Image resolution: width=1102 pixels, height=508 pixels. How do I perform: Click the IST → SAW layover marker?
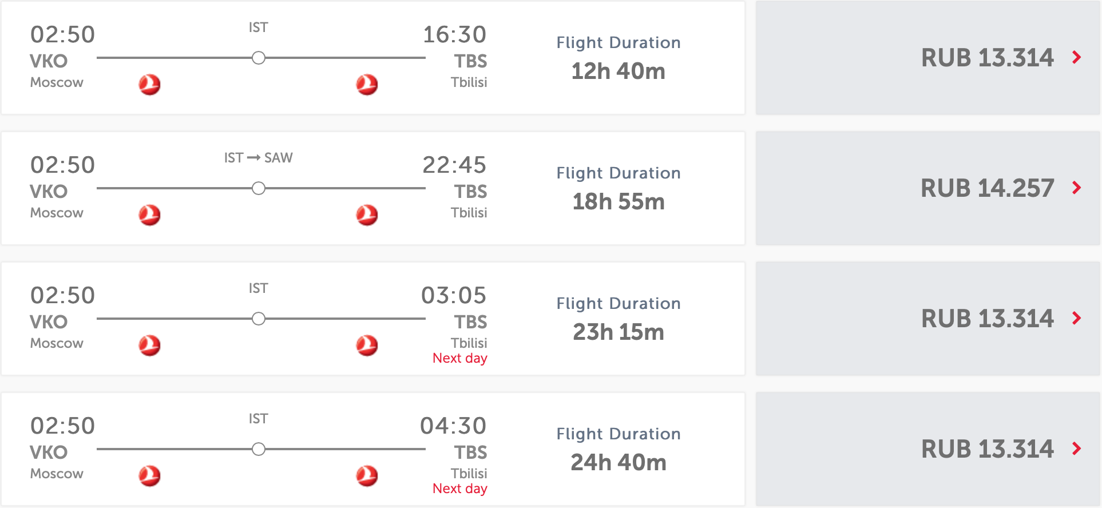[259, 188]
